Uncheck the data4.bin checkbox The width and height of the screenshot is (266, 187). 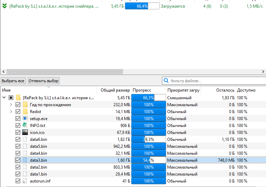point(18,153)
